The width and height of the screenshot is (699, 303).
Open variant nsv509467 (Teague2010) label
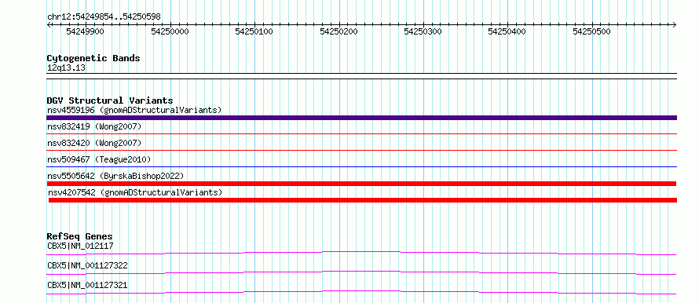(x=99, y=159)
